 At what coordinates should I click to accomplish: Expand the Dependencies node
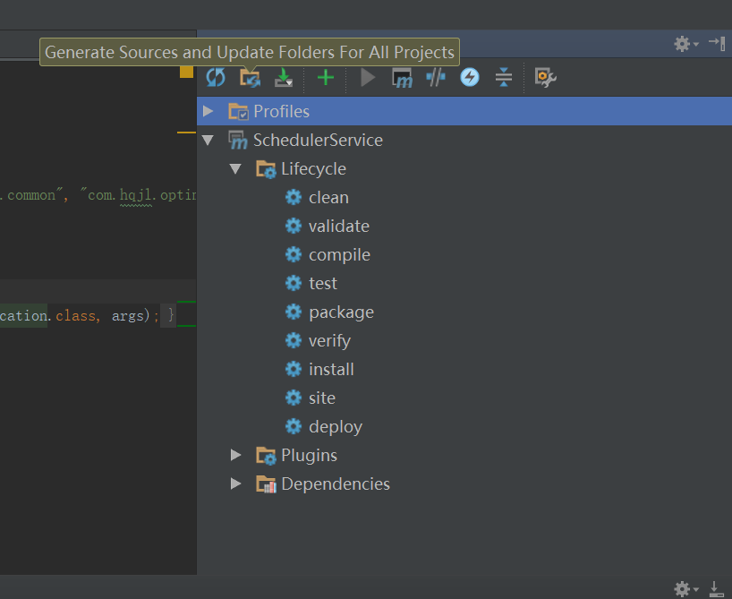pos(235,483)
